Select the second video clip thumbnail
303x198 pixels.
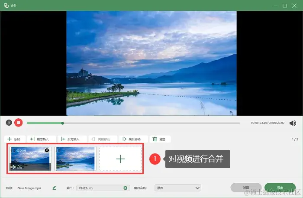[x=75, y=159]
